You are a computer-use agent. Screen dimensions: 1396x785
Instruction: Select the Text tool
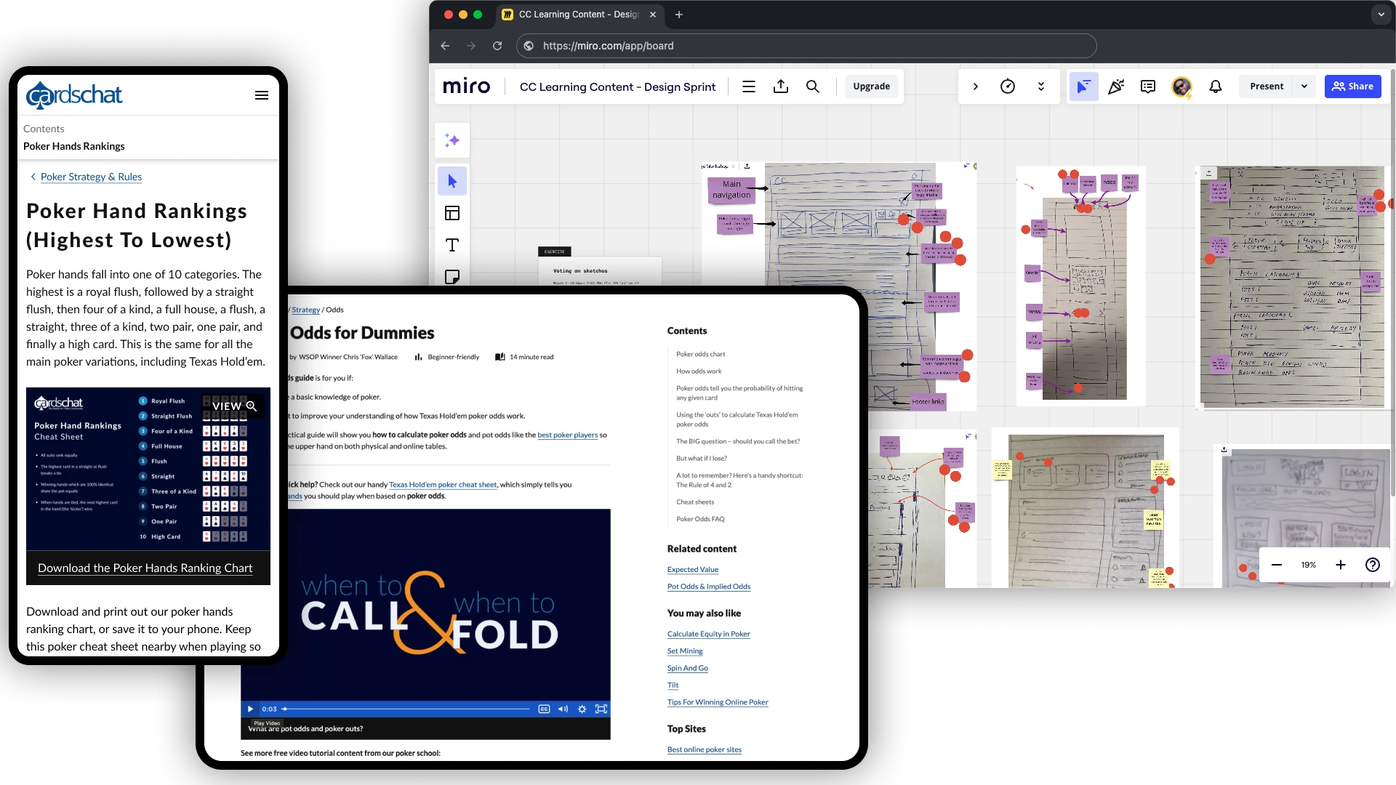point(452,245)
